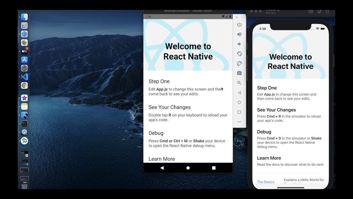
Task: Close the Android emulator toolbar with X
Action: point(237,17)
